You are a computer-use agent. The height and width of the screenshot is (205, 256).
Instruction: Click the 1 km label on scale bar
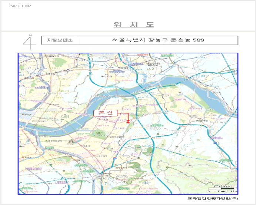click(x=222, y=191)
